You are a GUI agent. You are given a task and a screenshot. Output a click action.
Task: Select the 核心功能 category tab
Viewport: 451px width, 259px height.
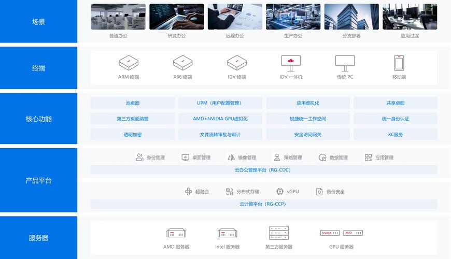(x=38, y=119)
